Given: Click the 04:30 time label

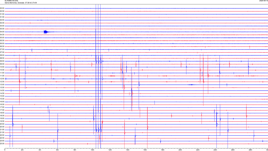Looking at the screenshot, I should 2,35.
